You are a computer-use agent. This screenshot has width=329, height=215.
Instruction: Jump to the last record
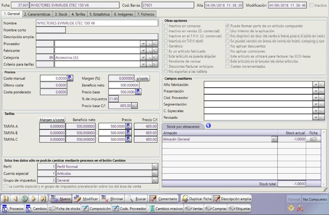tap(43, 199)
